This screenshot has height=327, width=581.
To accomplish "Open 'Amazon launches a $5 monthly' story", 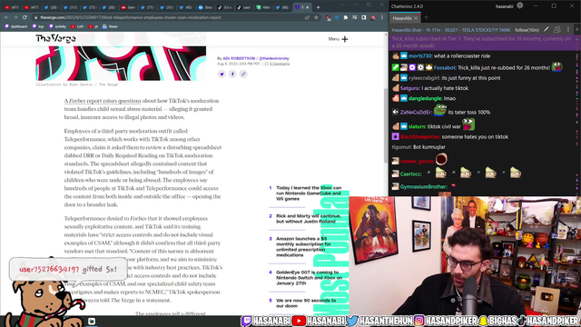I will pyautogui.click(x=303, y=247).
